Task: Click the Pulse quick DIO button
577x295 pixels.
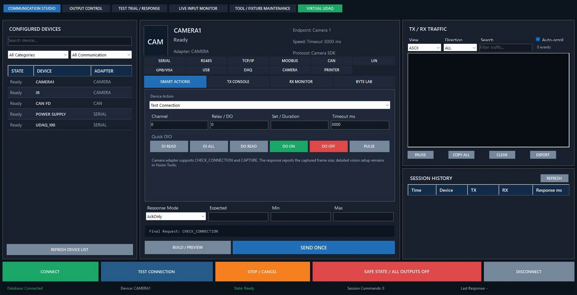Action: pyautogui.click(x=369, y=146)
